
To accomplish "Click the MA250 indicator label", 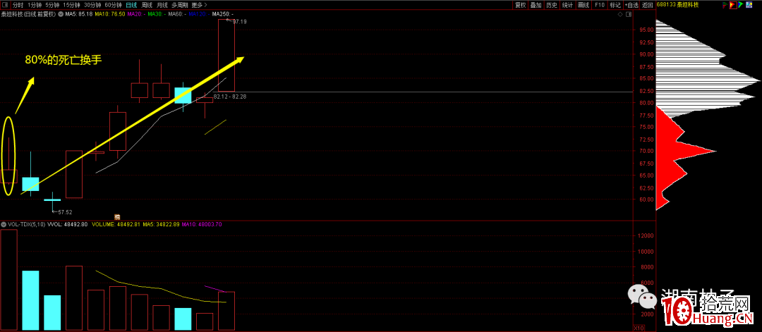I will (x=222, y=14).
